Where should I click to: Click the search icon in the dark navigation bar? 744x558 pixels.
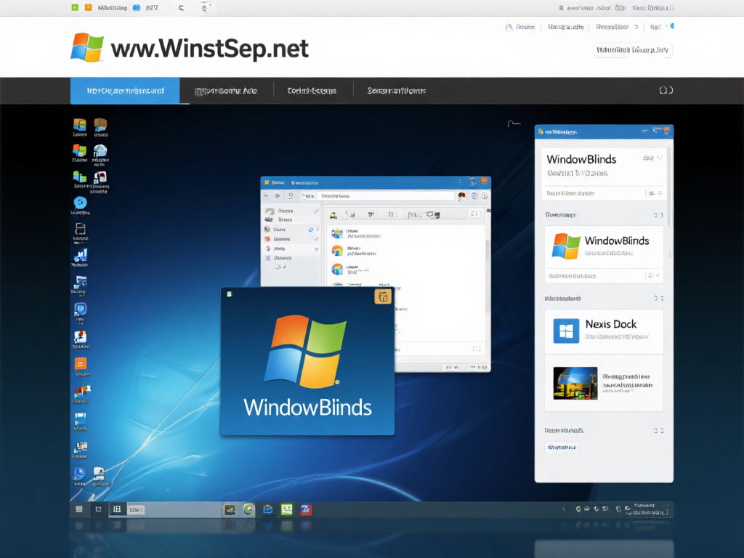point(665,91)
